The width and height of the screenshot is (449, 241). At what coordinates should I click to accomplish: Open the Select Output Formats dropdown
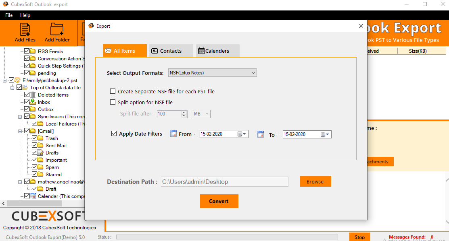[x=212, y=73]
